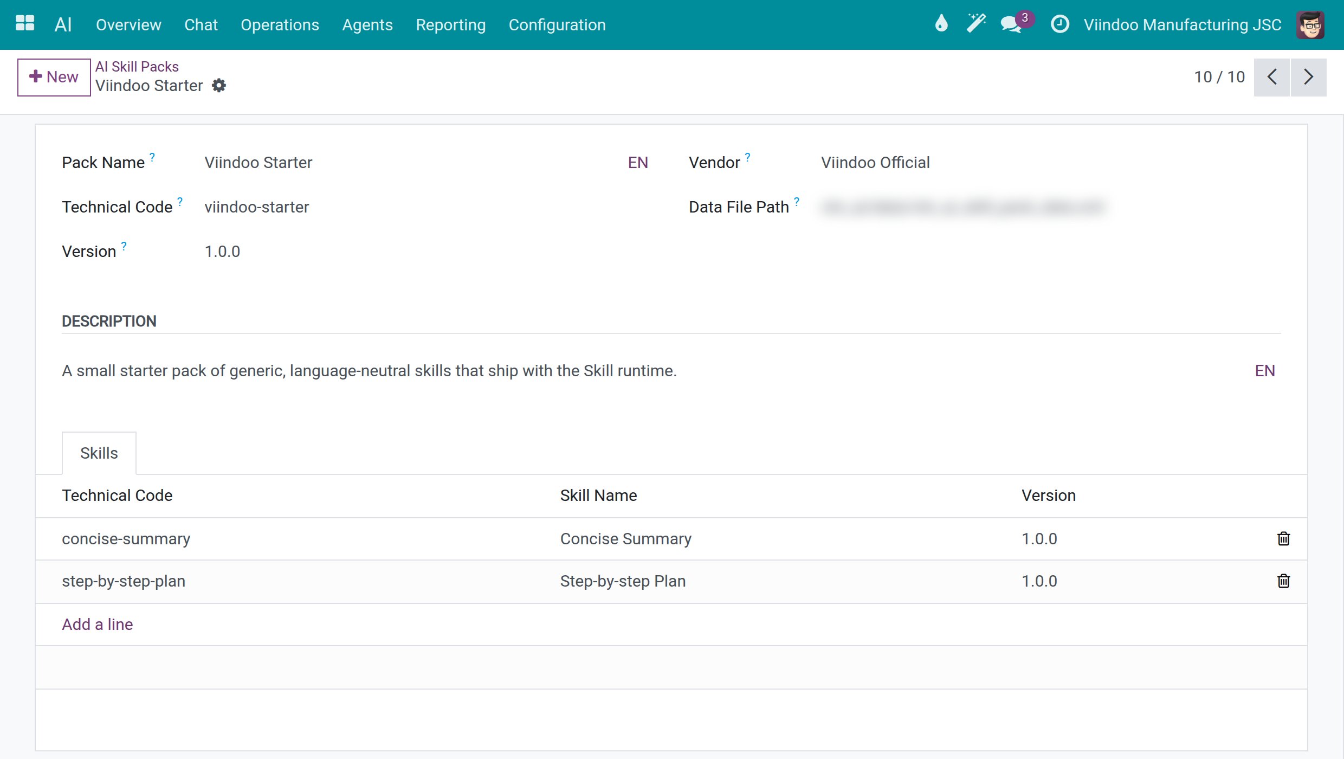Click the water drop icon in the top bar

[x=942, y=24]
